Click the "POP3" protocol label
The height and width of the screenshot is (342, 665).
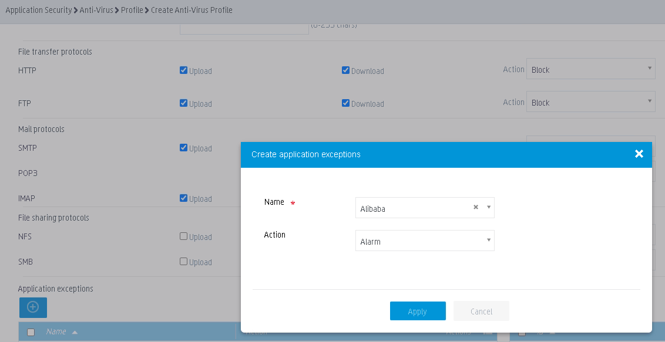coord(28,173)
